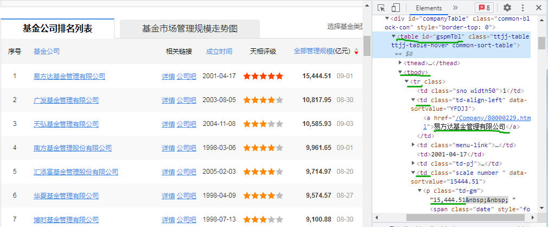
Task: Click the DevTools vertical scrollbar thumb
Action: 541,43
